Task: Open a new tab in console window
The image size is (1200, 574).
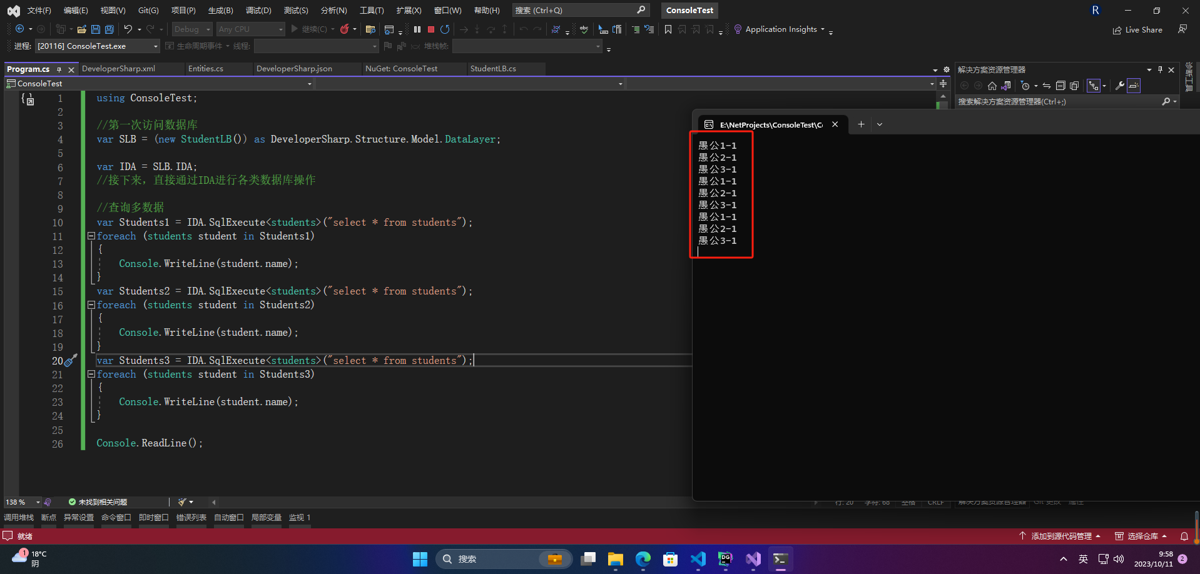Action: point(861,124)
